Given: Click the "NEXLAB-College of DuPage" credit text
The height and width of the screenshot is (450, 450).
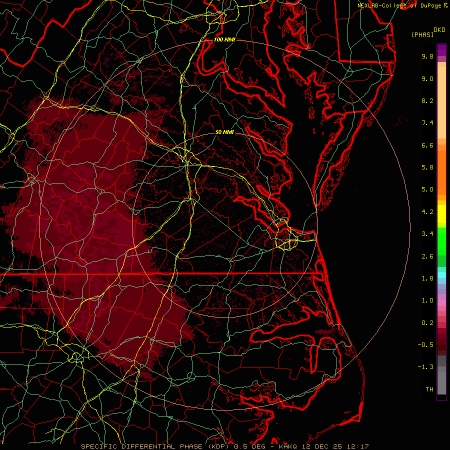Looking at the screenshot, I should [x=399, y=5].
